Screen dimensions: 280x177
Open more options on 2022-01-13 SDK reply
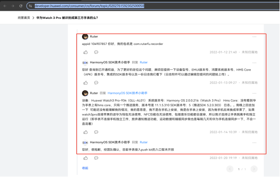pyautogui.click(x=254, y=62)
